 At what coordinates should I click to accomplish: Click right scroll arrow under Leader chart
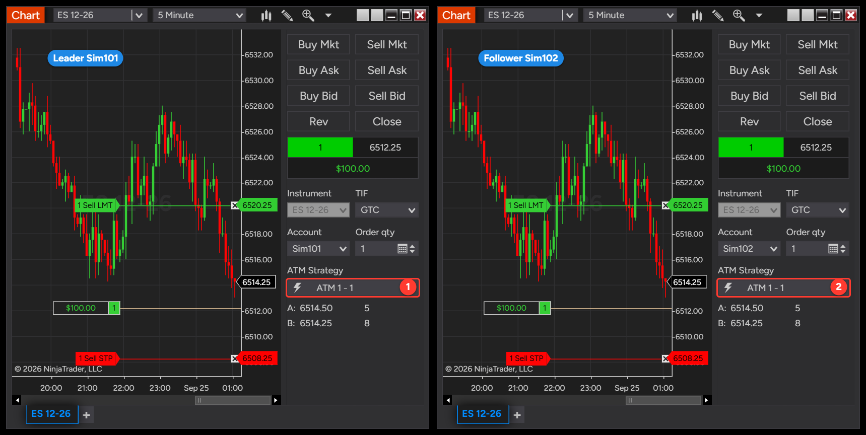coord(276,400)
